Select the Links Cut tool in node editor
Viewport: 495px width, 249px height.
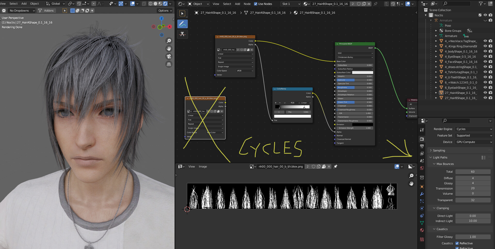[182, 34]
